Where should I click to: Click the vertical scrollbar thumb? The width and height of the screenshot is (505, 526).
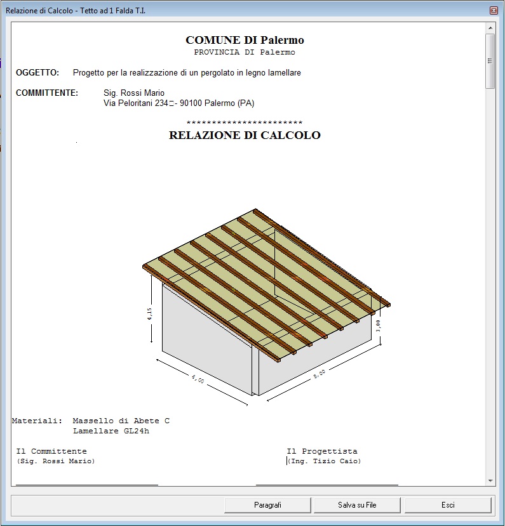click(490, 61)
